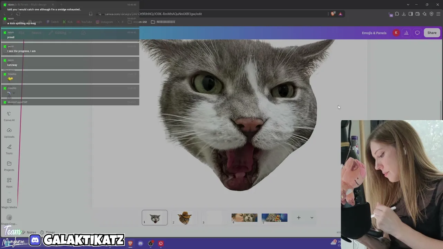Open the Projects panel in sidebar
Screen dimensions: 443x249
[9, 166]
